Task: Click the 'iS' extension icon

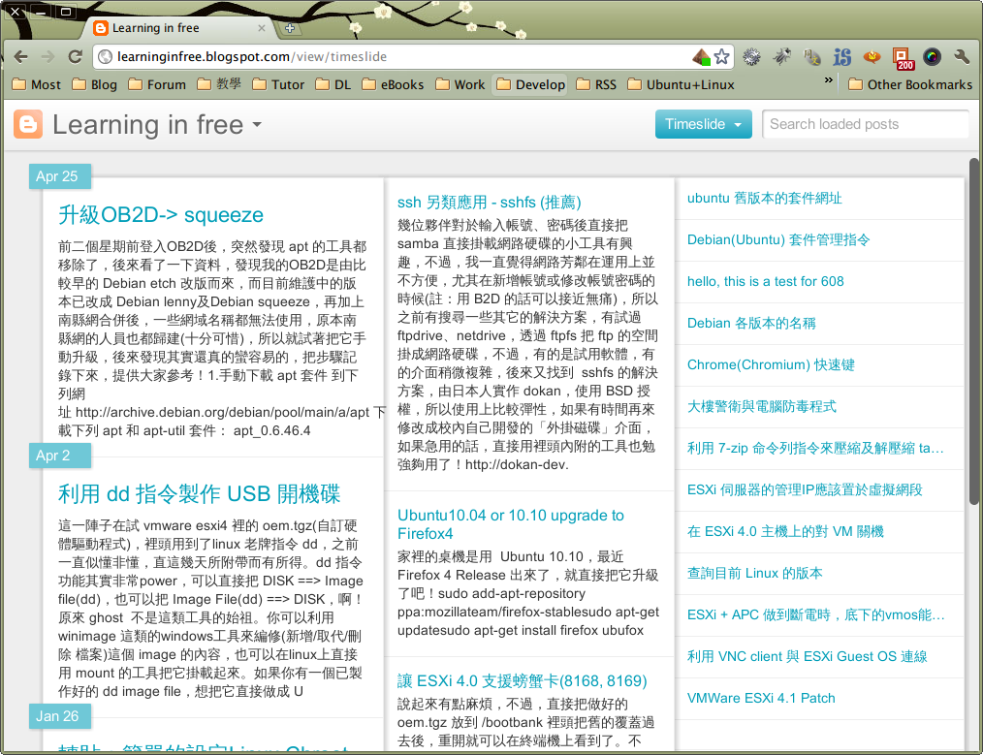Action: (x=841, y=57)
